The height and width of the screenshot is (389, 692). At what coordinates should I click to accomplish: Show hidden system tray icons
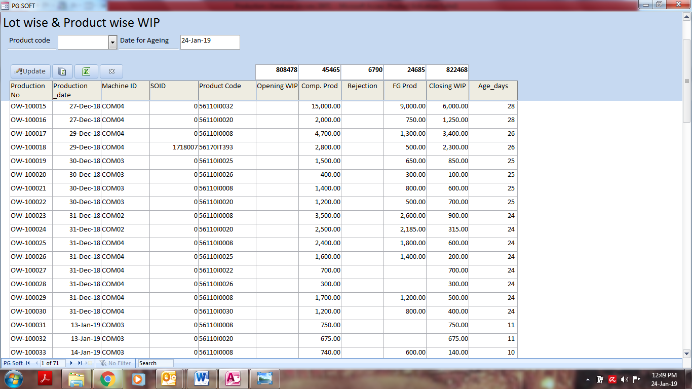pos(588,379)
